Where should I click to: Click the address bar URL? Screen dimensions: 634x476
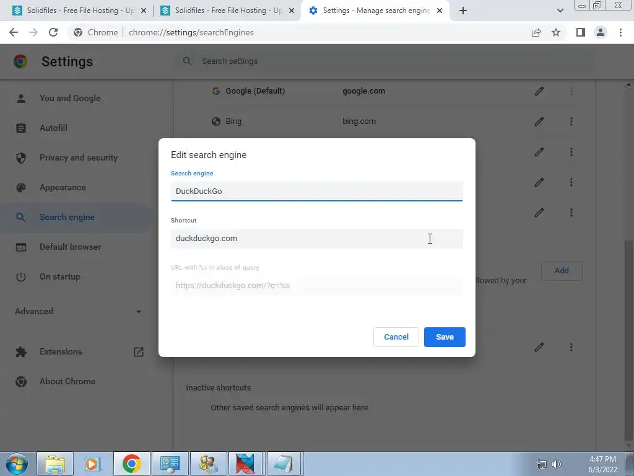tap(191, 32)
